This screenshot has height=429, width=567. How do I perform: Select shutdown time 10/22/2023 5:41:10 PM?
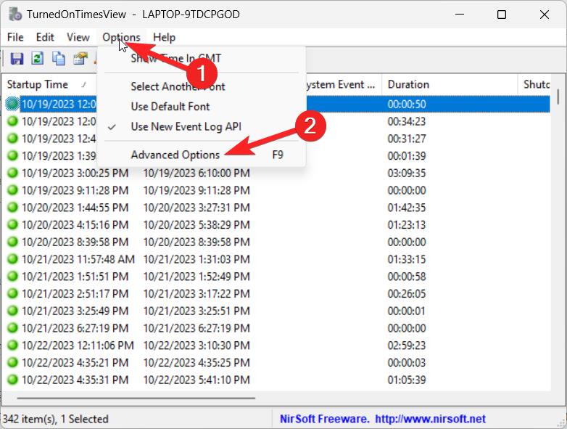196,380
